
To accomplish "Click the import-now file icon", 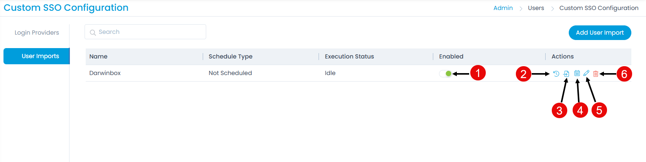I will 566,73.
